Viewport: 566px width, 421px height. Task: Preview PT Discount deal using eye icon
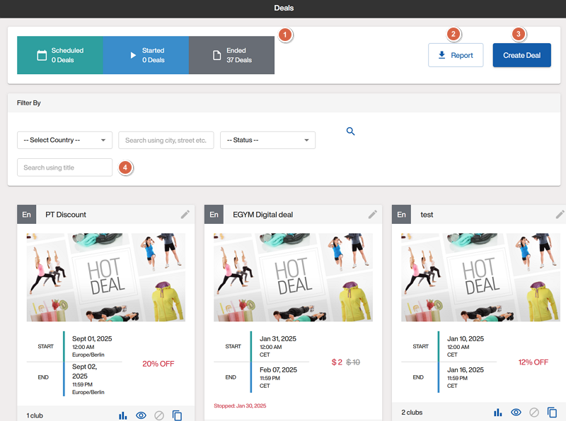point(141,415)
